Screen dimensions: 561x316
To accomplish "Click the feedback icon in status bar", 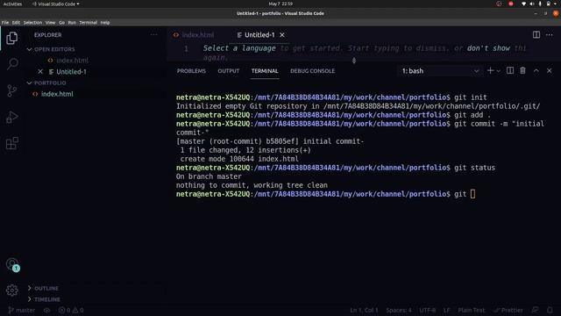I will [x=535, y=310].
